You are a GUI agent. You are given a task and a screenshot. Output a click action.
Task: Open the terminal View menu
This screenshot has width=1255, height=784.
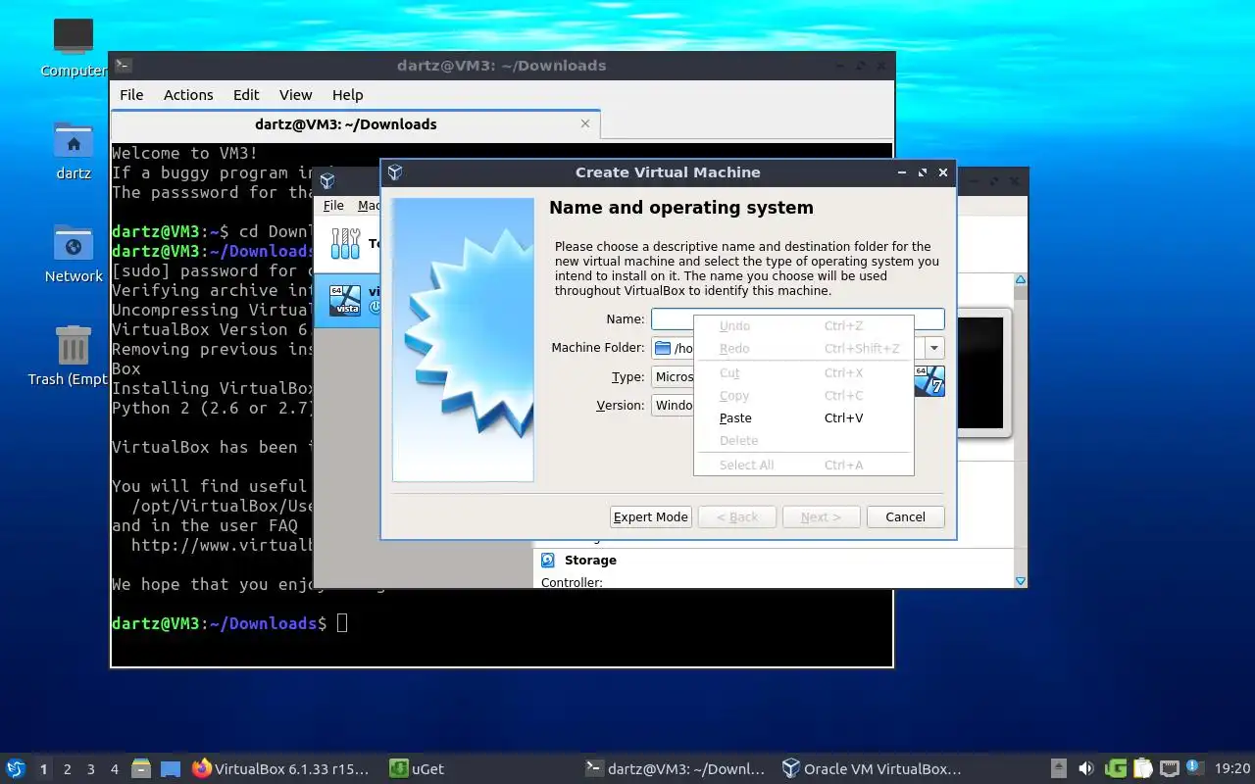click(295, 95)
